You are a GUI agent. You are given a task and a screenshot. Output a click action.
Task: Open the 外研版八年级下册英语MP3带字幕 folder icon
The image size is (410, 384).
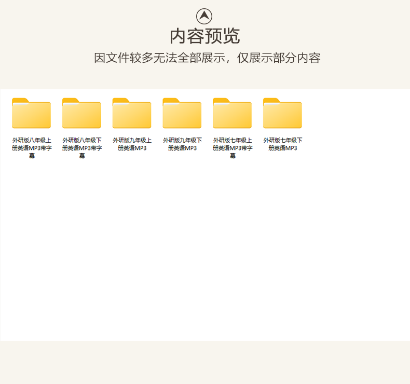point(81,113)
